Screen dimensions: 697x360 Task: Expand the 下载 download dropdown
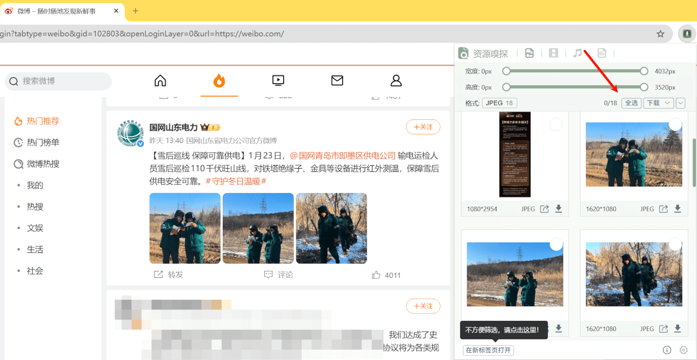click(658, 103)
